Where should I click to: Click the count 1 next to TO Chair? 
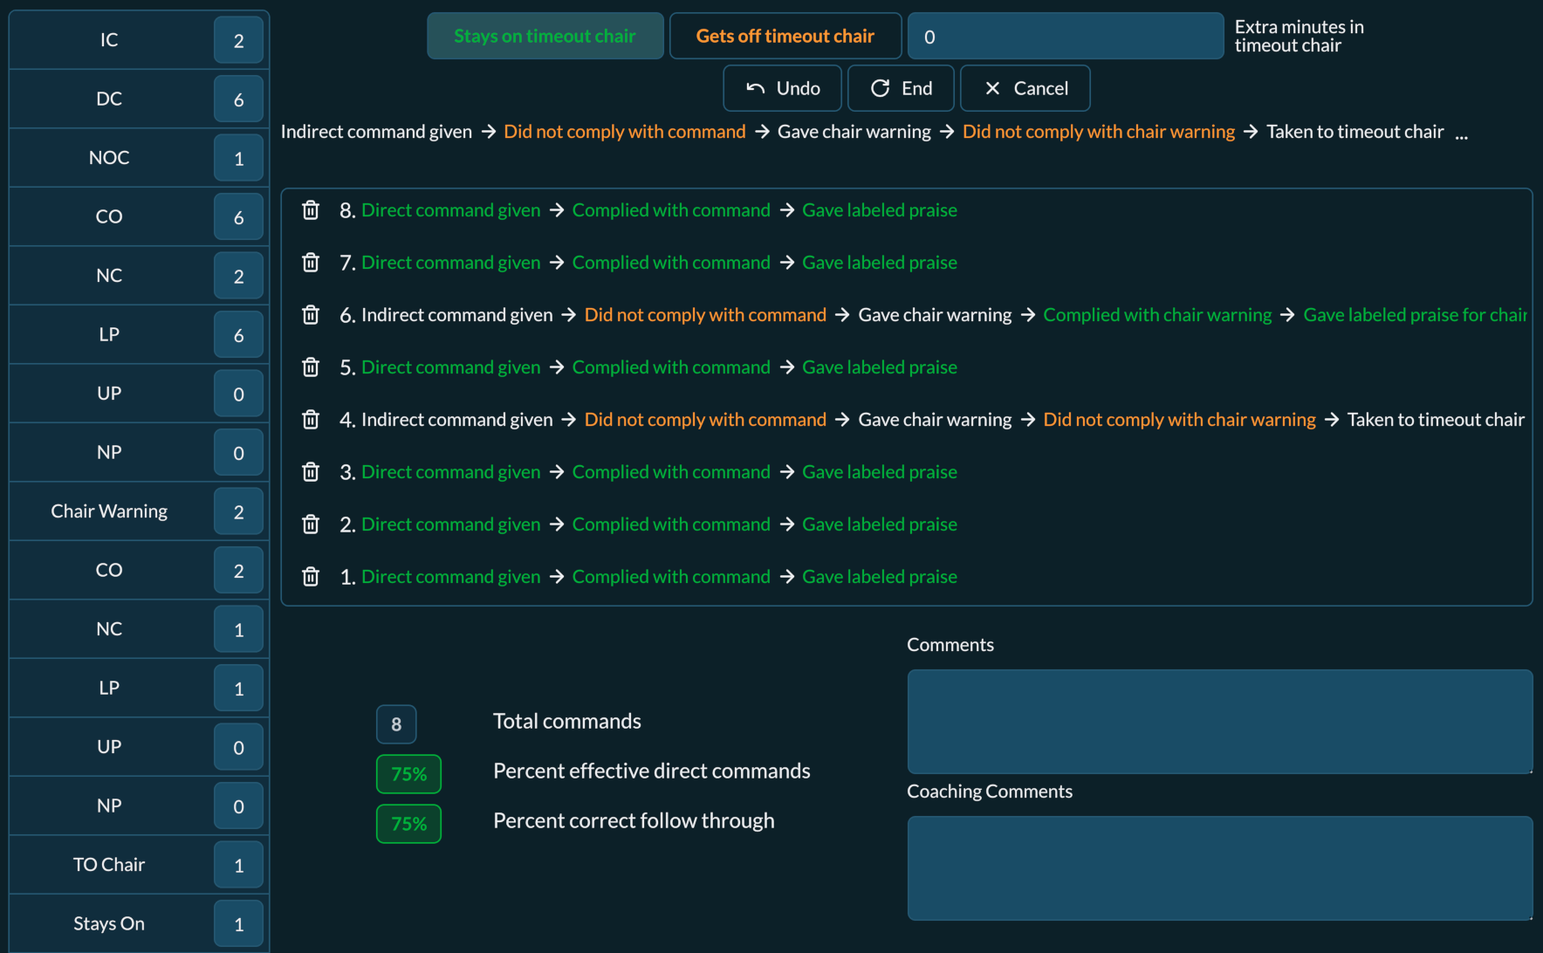click(x=238, y=865)
